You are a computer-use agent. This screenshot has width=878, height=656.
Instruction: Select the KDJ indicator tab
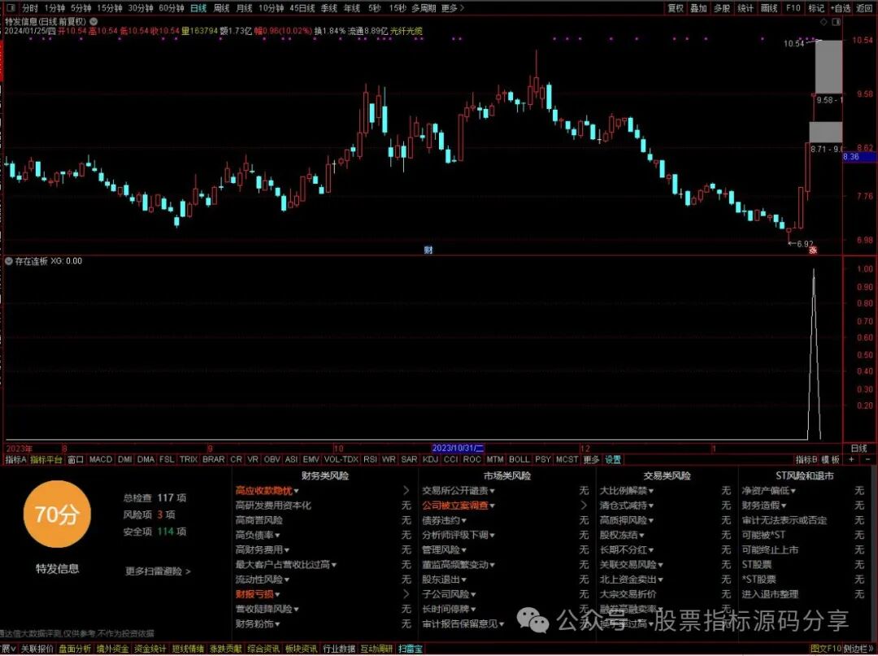[430, 459]
